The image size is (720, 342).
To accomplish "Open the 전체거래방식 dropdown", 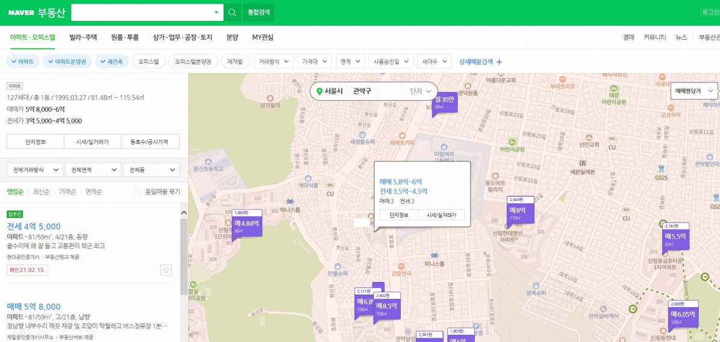I will pyautogui.click(x=35, y=170).
